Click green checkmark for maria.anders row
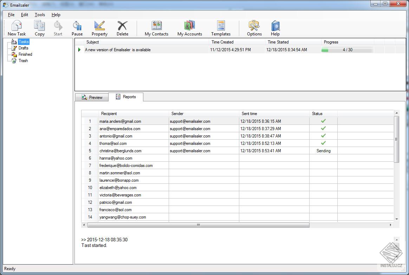Image resolution: width=409 pixels, height=275 pixels. 324,121
